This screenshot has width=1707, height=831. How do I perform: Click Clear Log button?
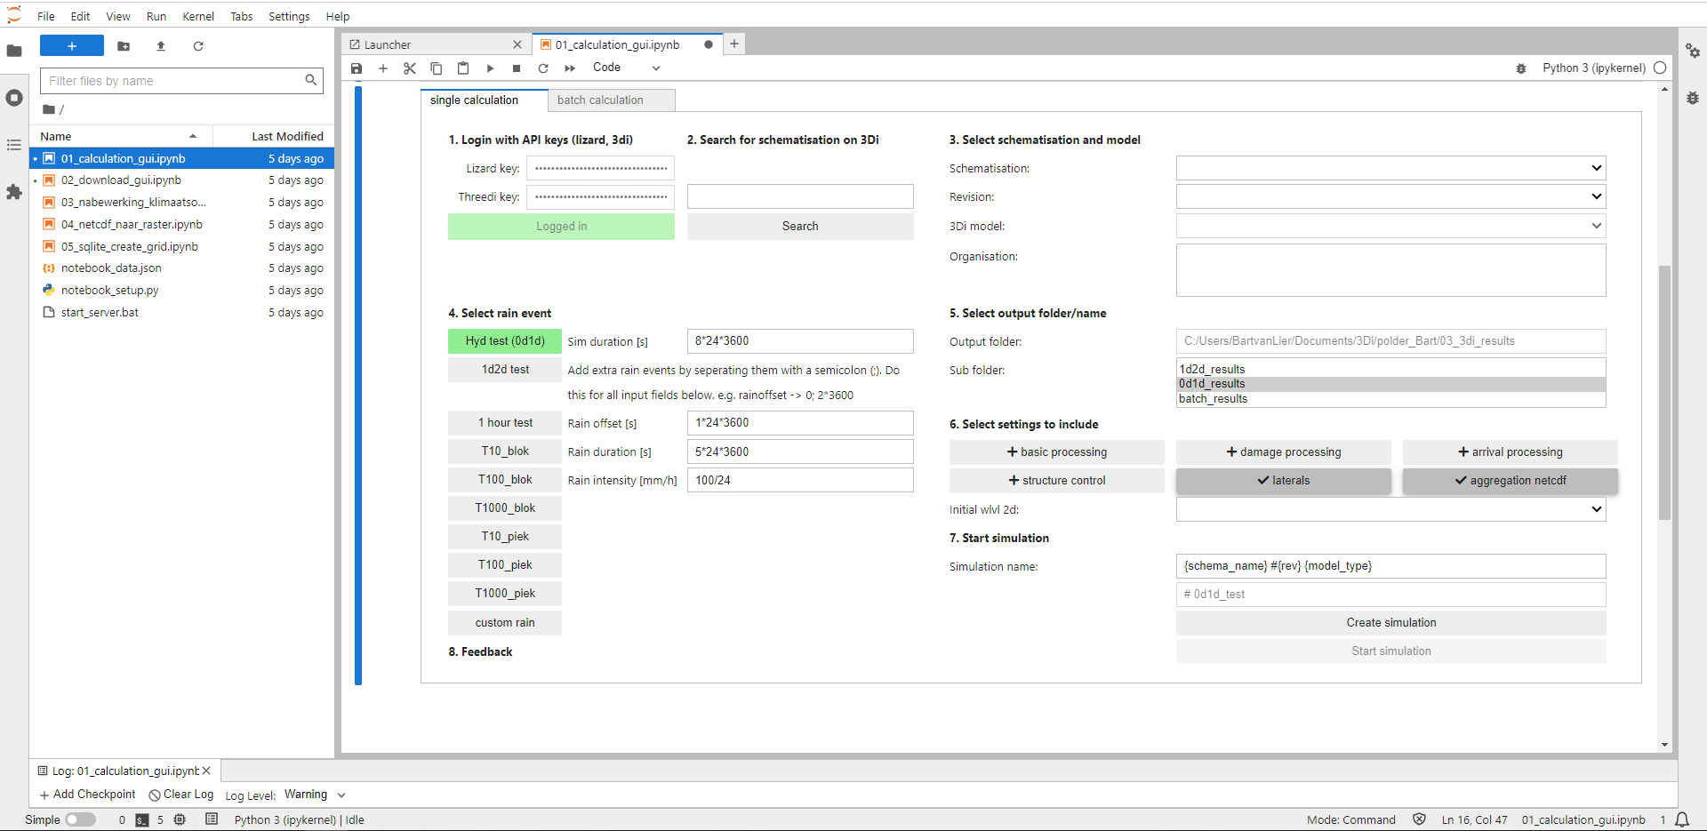(x=181, y=795)
